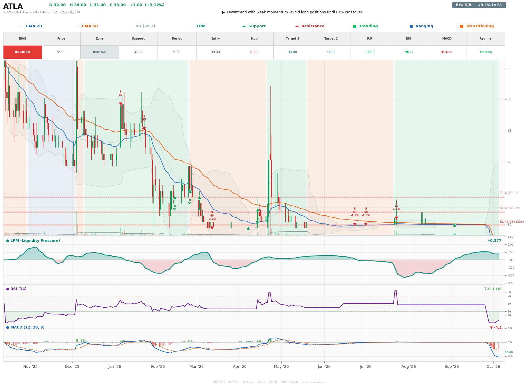Click the S 69 sell signal marker
The width and height of the screenshot is (527, 387).
tap(121, 104)
